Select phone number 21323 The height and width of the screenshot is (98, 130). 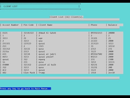click(94, 41)
